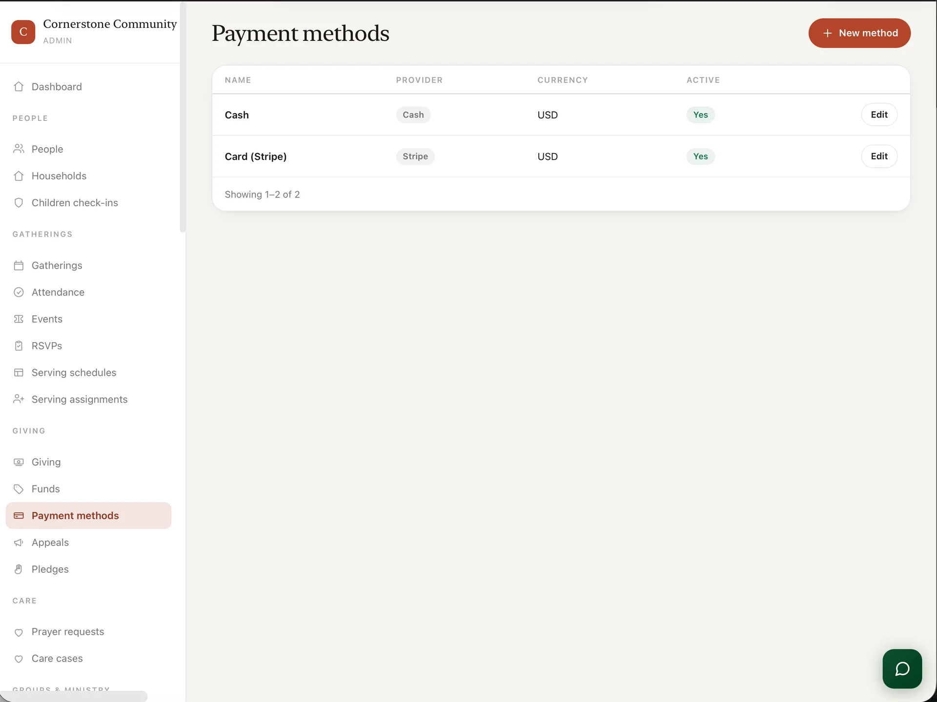937x702 pixels.
Task: Click the Dashboard home icon
Action: click(19, 87)
